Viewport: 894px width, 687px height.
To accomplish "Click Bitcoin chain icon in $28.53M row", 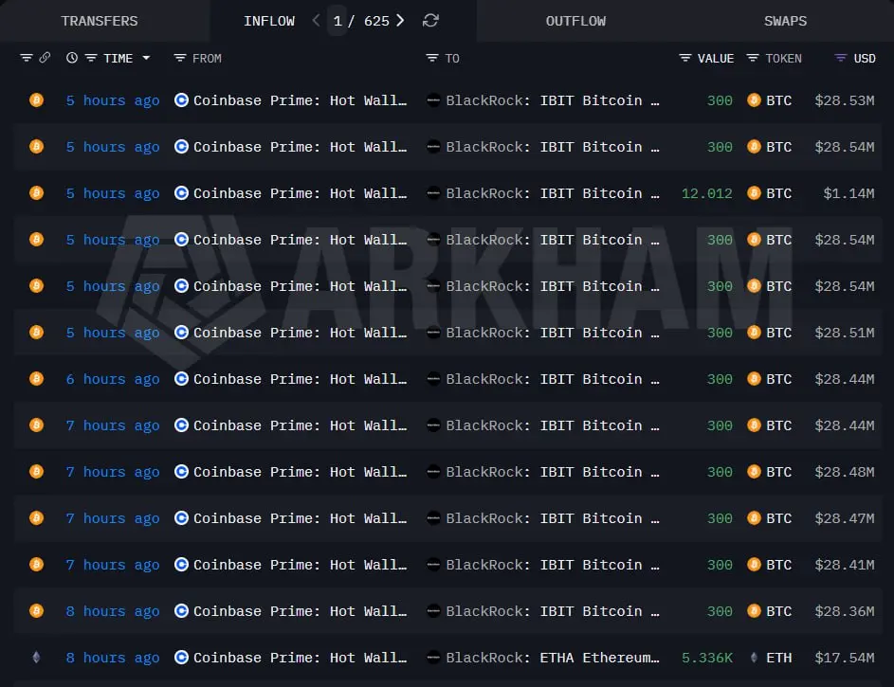I will click(x=36, y=100).
